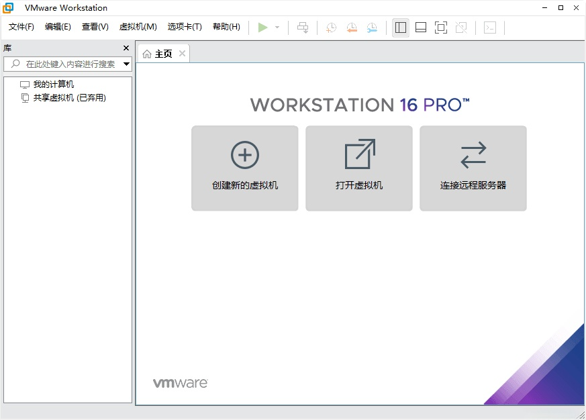
Task: Expand the library search filter dropdown
Action: (x=126, y=64)
